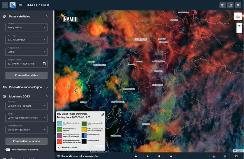This screenshot has height=159, width=244.
Task: Click the Actualizar datos button
Action: click(27, 75)
